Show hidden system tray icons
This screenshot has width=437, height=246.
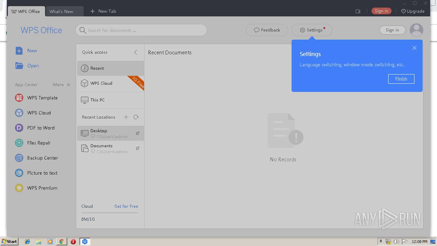pyautogui.click(x=381, y=242)
